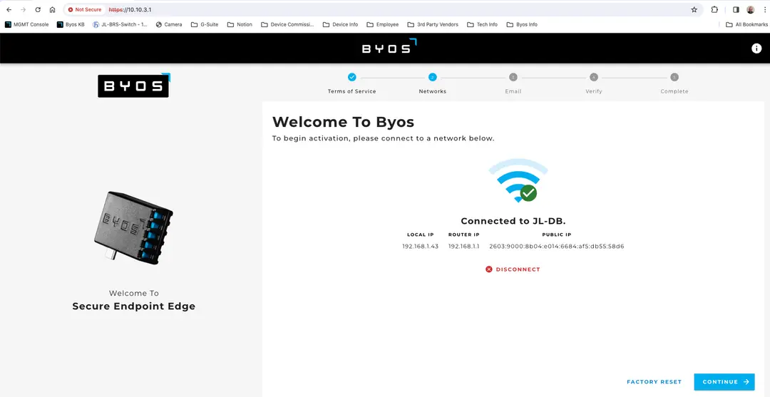Click the Factory Reset button
Screen dimensions: 770x397
[x=654, y=382]
